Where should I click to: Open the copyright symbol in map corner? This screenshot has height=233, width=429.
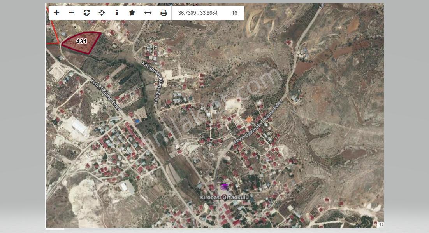coord(381,224)
